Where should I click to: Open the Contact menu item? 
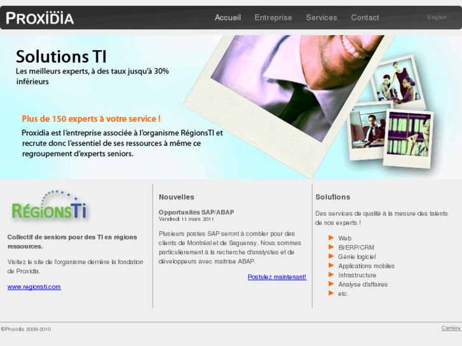pos(365,18)
